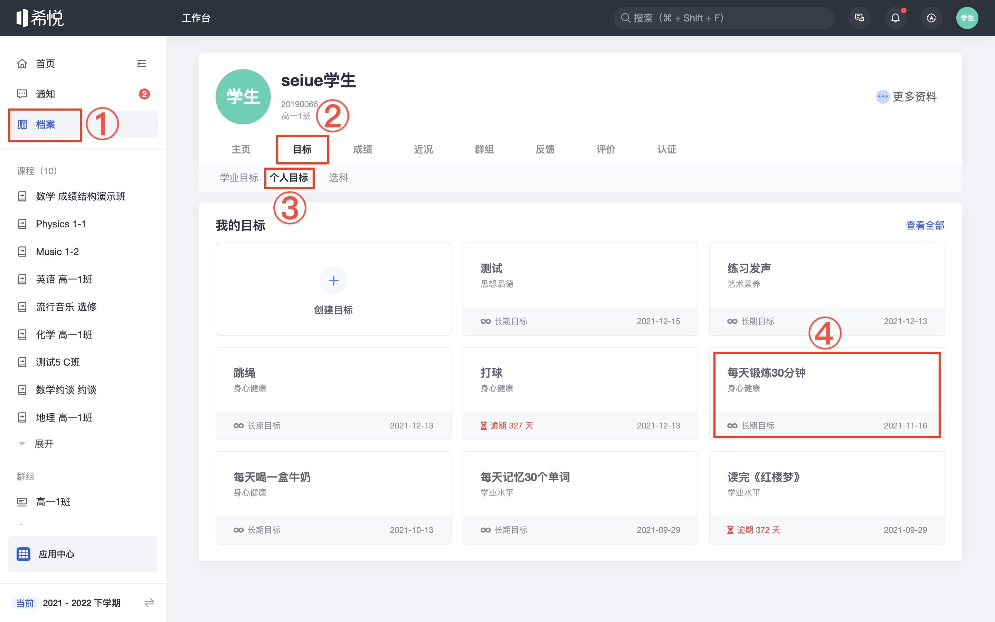Switch to the 主页 tab

tap(241, 149)
